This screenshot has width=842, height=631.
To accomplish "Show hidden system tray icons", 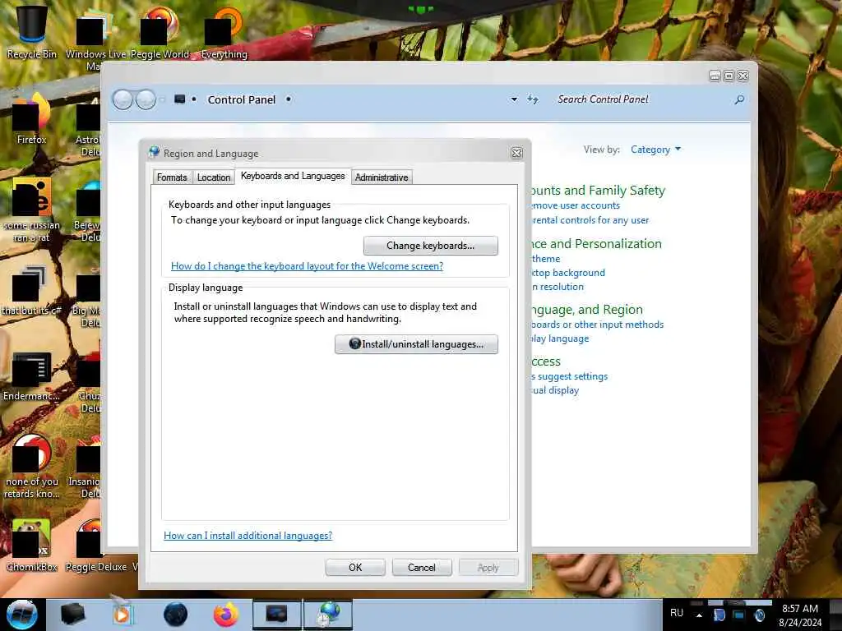I will (699, 615).
